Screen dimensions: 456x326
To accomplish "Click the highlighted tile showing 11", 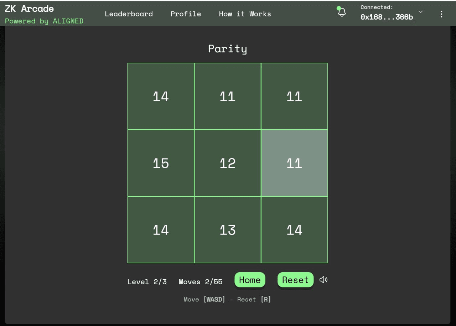I will [x=294, y=163].
